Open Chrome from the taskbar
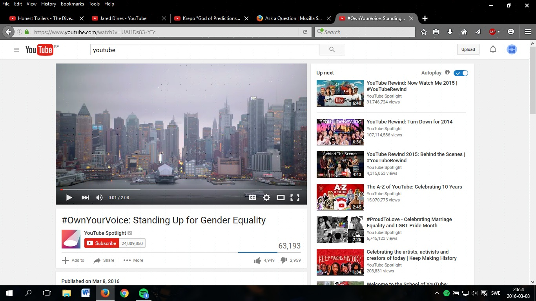Viewport: 536px width, 301px height. 124,293
